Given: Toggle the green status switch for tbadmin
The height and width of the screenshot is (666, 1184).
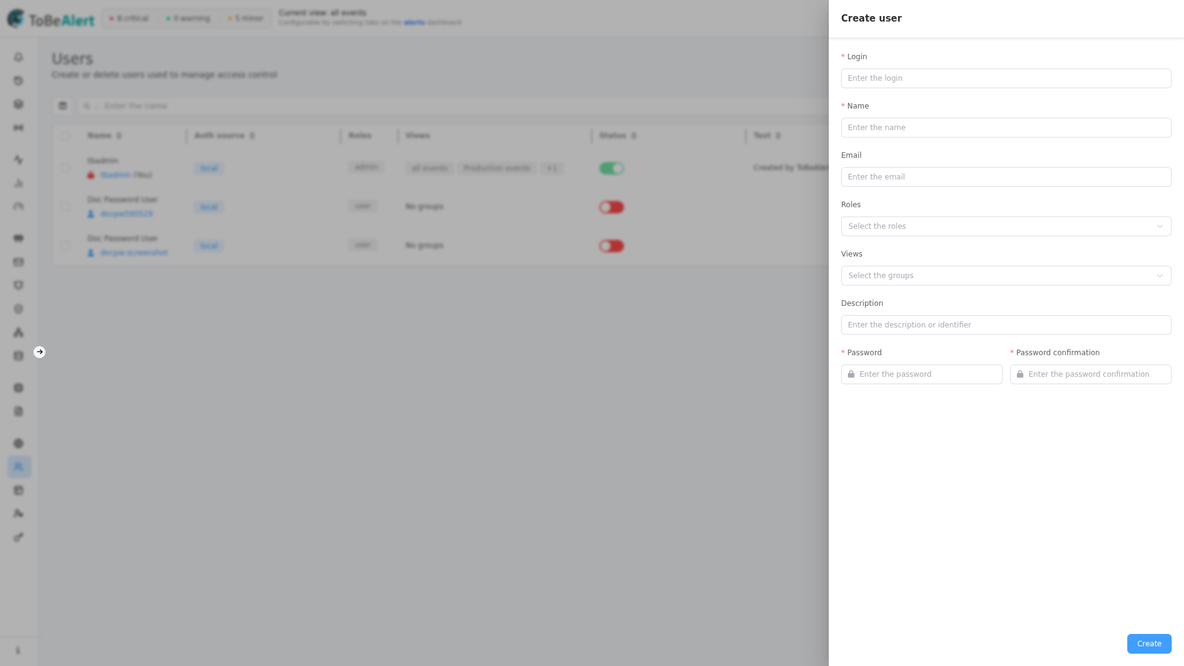Looking at the screenshot, I should (x=612, y=168).
